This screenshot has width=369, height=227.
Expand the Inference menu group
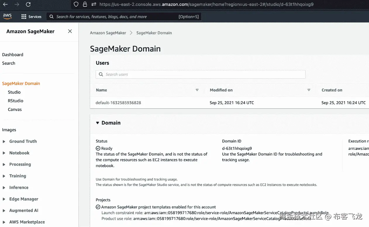4,188
